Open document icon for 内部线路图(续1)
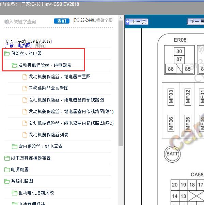The image size is (204, 205). pos(25,112)
